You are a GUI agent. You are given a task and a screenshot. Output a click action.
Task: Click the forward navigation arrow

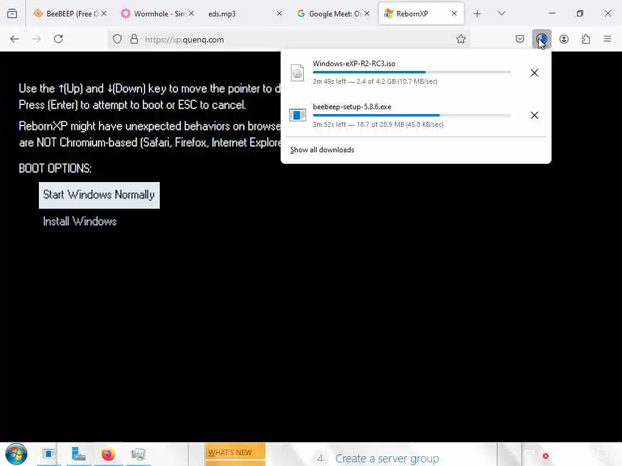coord(36,39)
